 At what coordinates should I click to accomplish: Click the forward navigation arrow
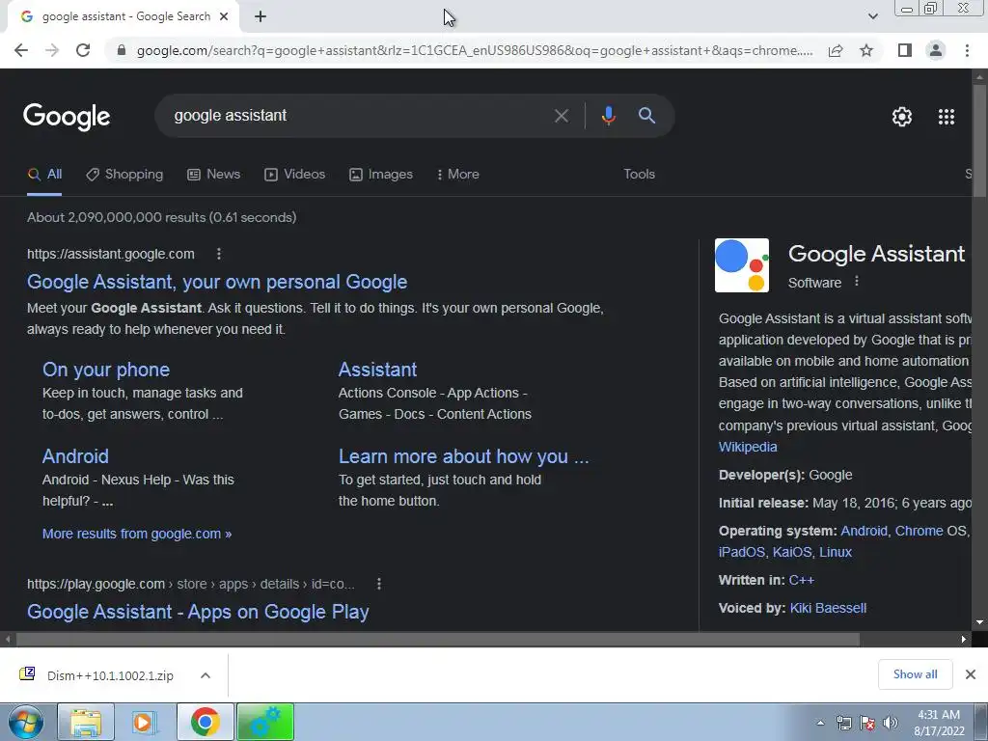click(x=52, y=50)
